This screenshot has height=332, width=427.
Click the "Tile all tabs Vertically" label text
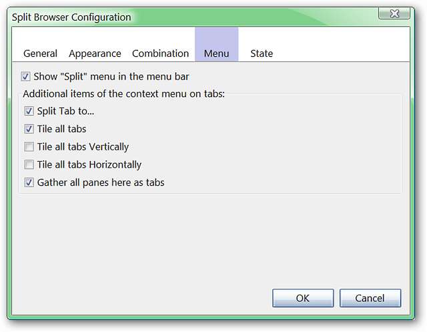click(83, 147)
